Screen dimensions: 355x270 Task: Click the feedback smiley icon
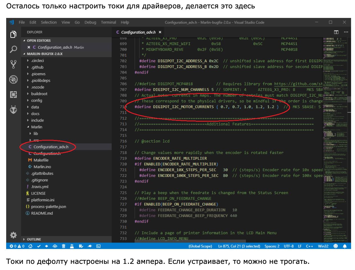click(x=336, y=246)
